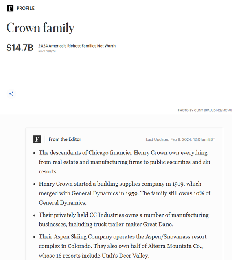This screenshot has width=232, height=260.
Task: Open the PROFILE section label
Action: pyautogui.click(x=25, y=8)
